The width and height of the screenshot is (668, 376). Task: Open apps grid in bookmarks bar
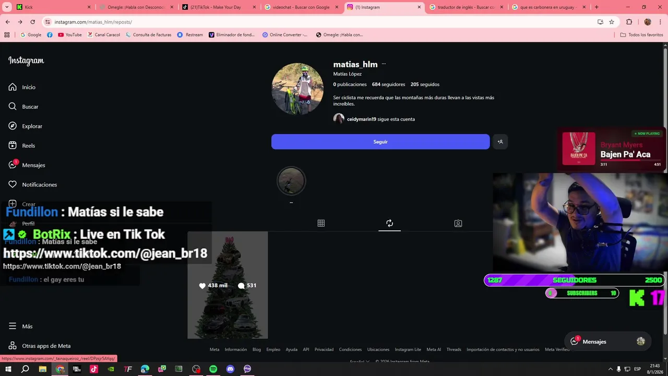[7, 35]
